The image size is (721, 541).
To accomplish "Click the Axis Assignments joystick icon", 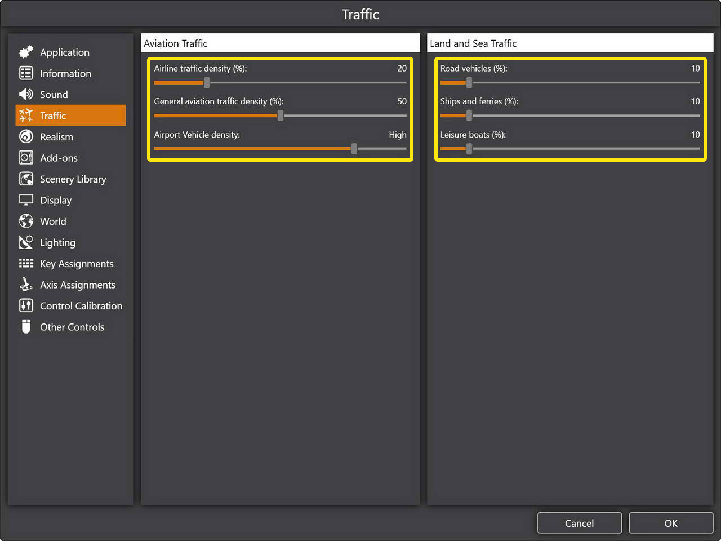I will click(26, 285).
